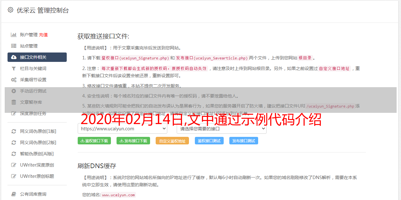This screenshot has height=200, width=401.
Task: Open UWriter原创标题 menu item
Action: pos(37,176)
